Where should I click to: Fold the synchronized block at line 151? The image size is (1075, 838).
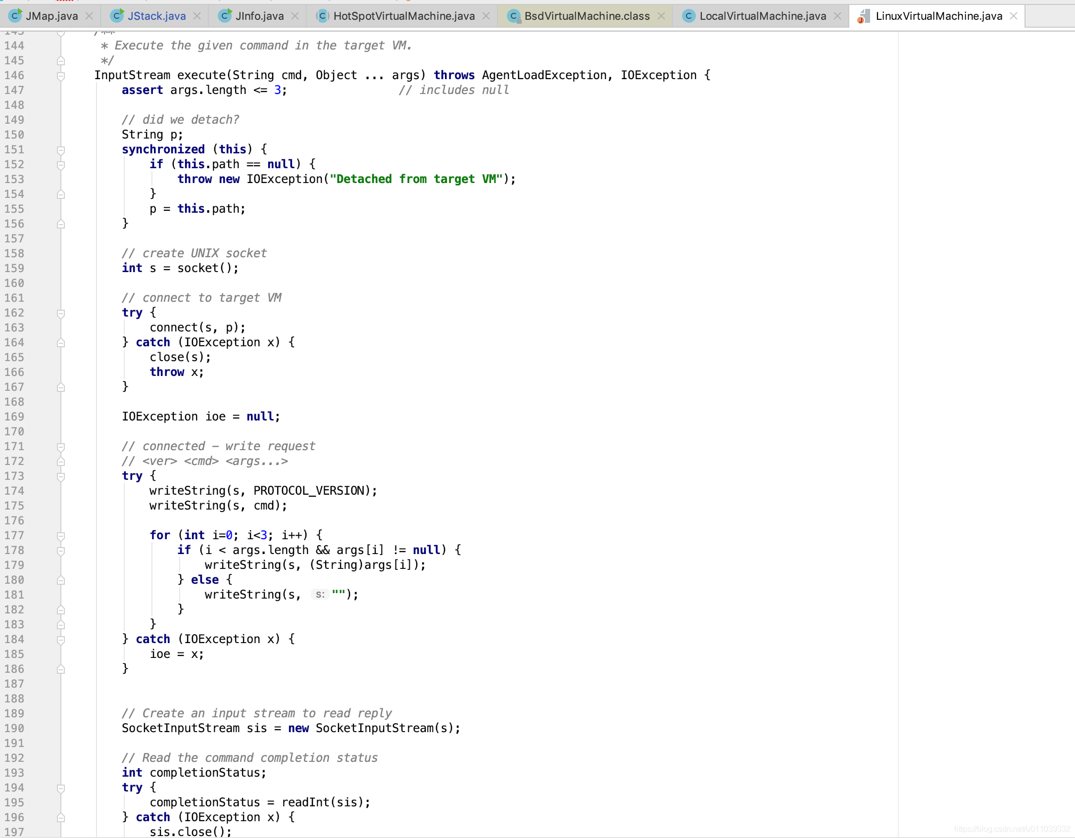[61, 150]
